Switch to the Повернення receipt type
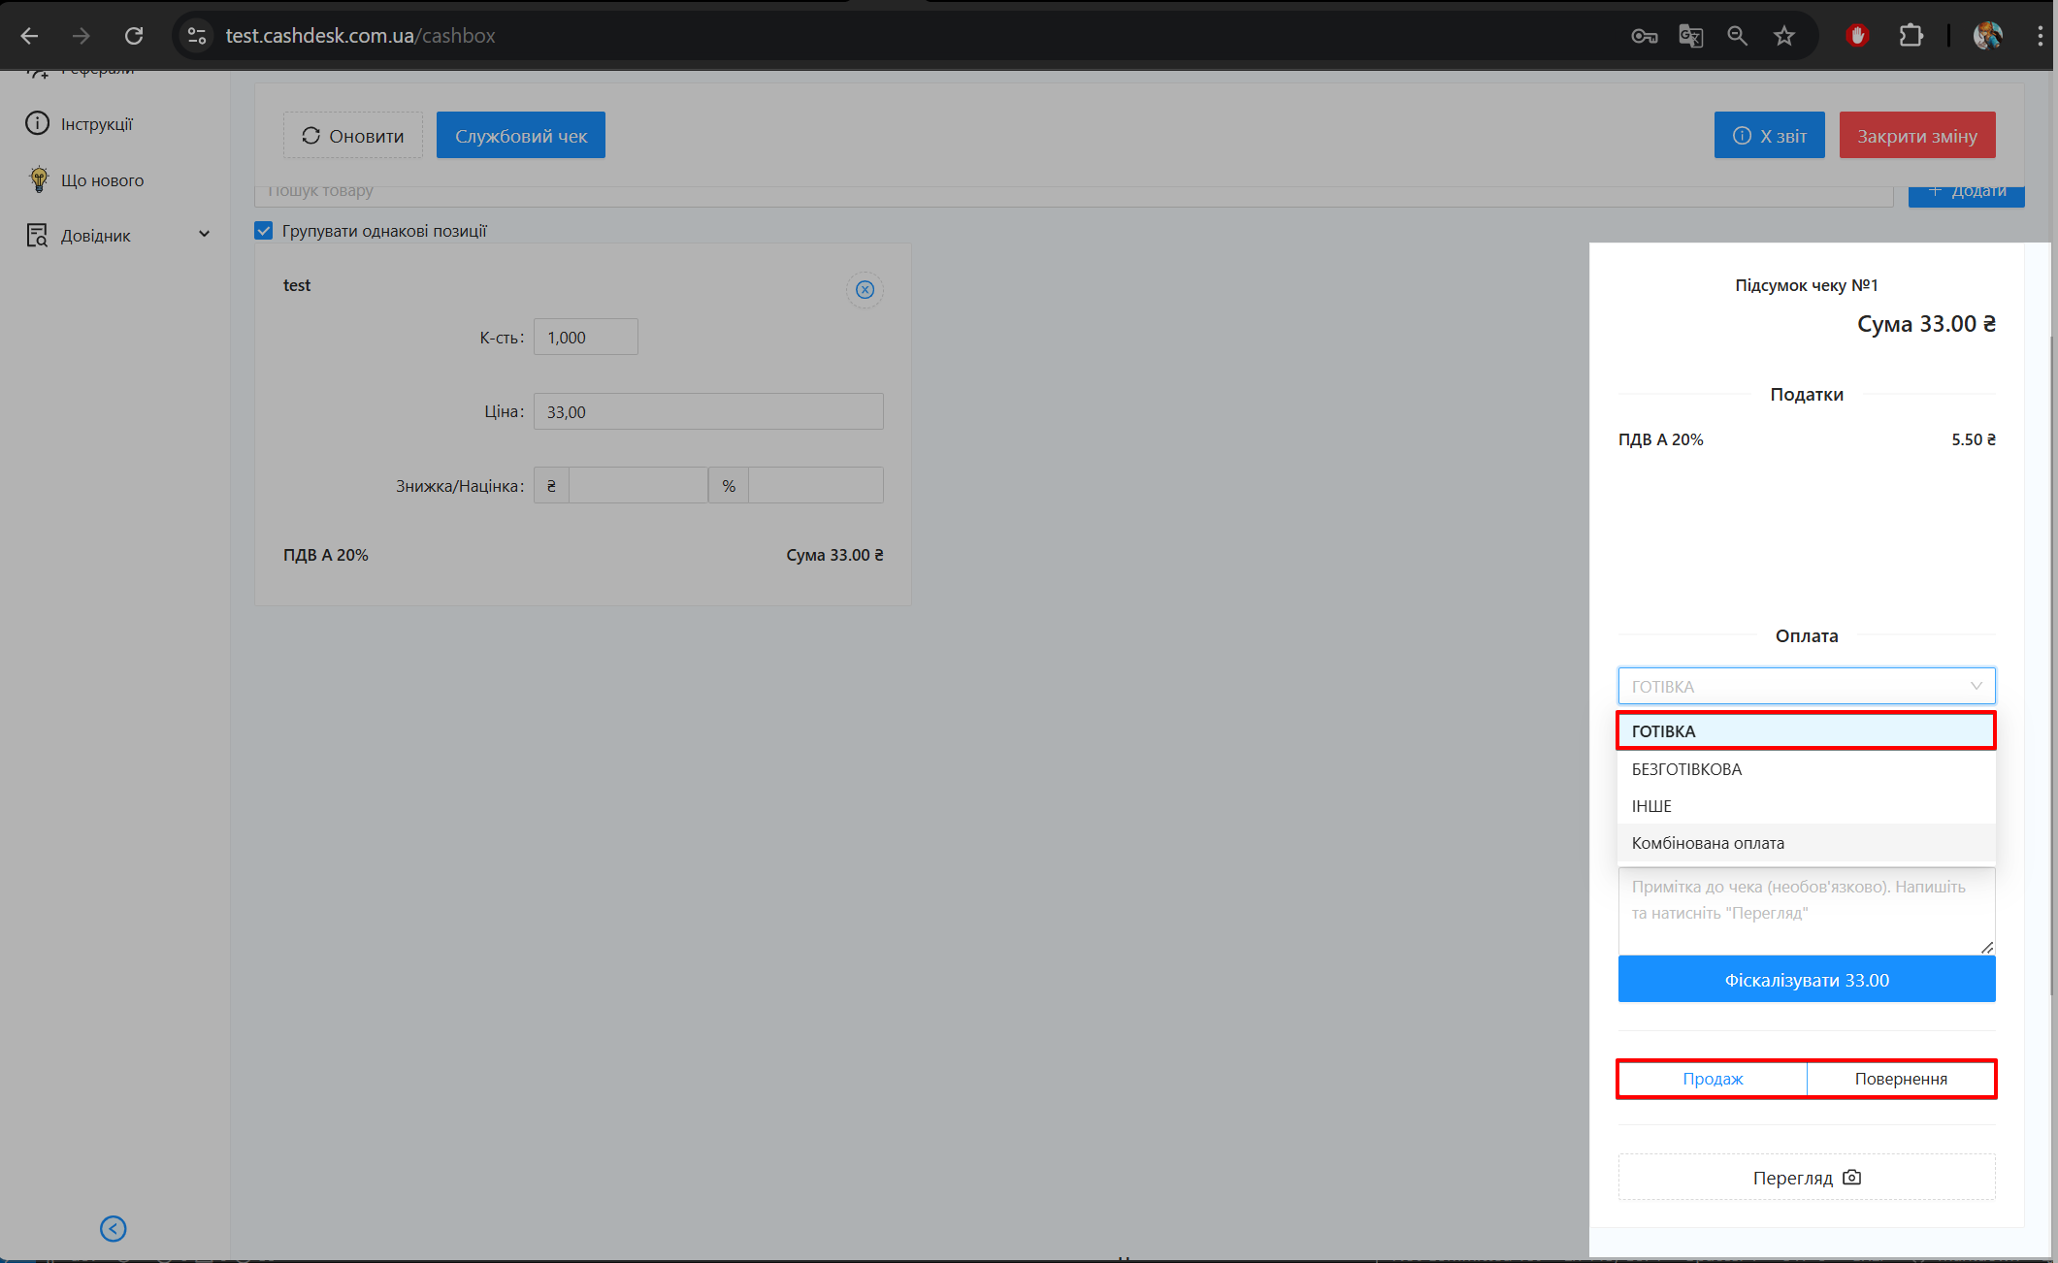 [1901, 1079]
